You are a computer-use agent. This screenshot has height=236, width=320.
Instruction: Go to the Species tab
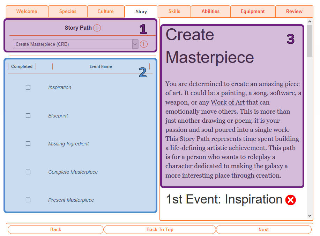(68, 12)
